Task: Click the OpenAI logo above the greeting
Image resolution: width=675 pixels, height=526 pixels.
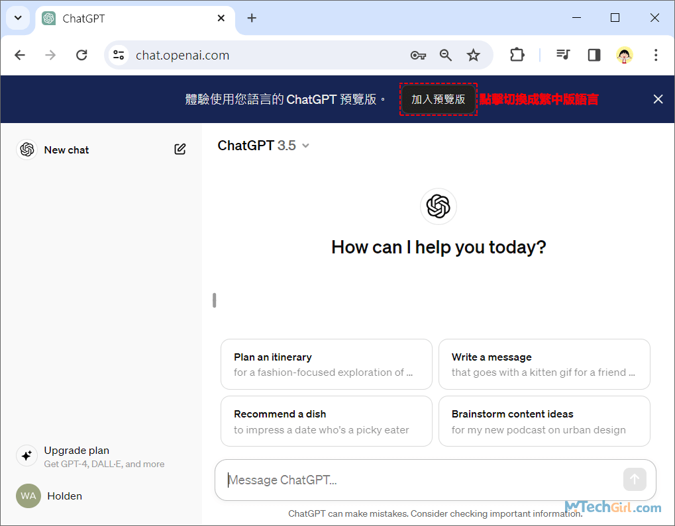Action: pos(438,206)
